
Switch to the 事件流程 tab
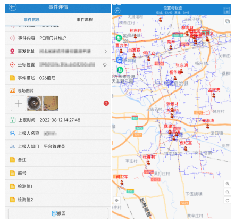click(x=85, y=20)
